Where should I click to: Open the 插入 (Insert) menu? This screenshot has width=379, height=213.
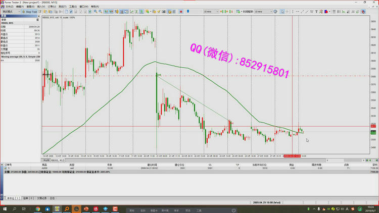point(41,7)
